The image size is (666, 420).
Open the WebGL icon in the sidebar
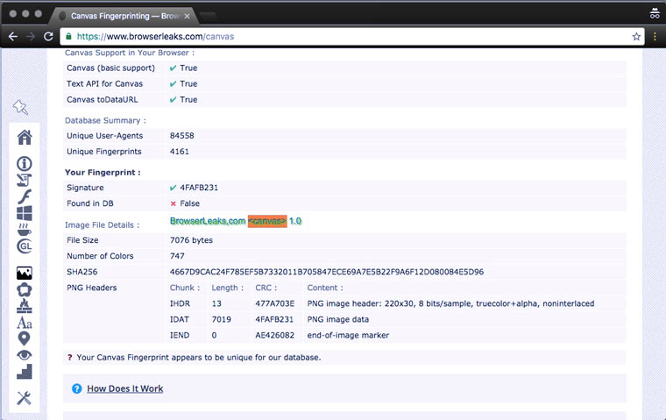(24, 246)
